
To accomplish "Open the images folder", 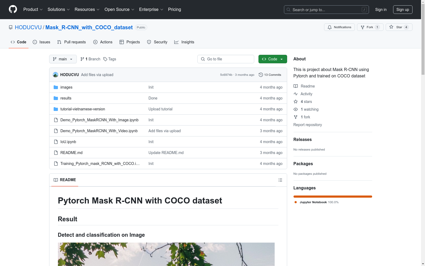I will tap(66, 87).
